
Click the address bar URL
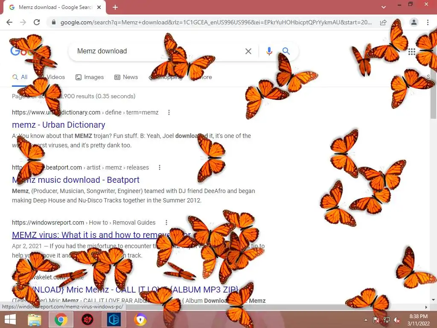[216, 22]
